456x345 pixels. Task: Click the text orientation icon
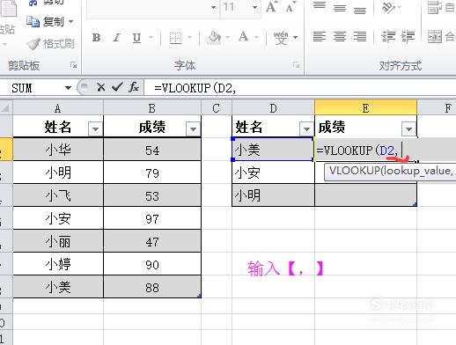388,7
